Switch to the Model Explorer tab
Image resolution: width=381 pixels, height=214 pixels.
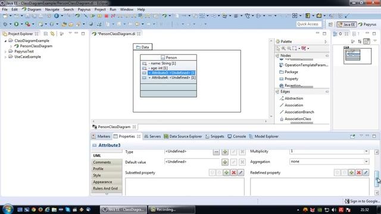(x=264, y=136)
